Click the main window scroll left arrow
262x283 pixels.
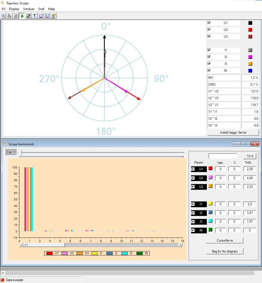click(3, 273)
